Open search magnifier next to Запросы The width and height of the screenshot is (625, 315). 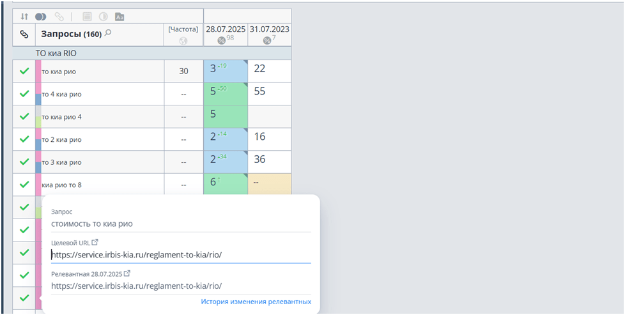click(x=108, y=33)
